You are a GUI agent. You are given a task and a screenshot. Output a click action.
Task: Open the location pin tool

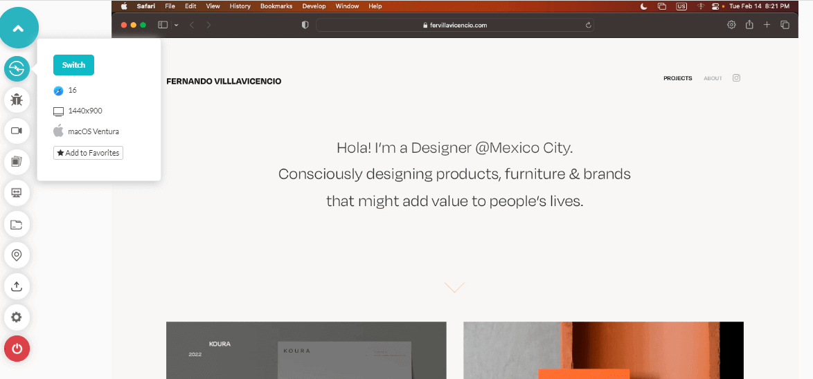17,255
